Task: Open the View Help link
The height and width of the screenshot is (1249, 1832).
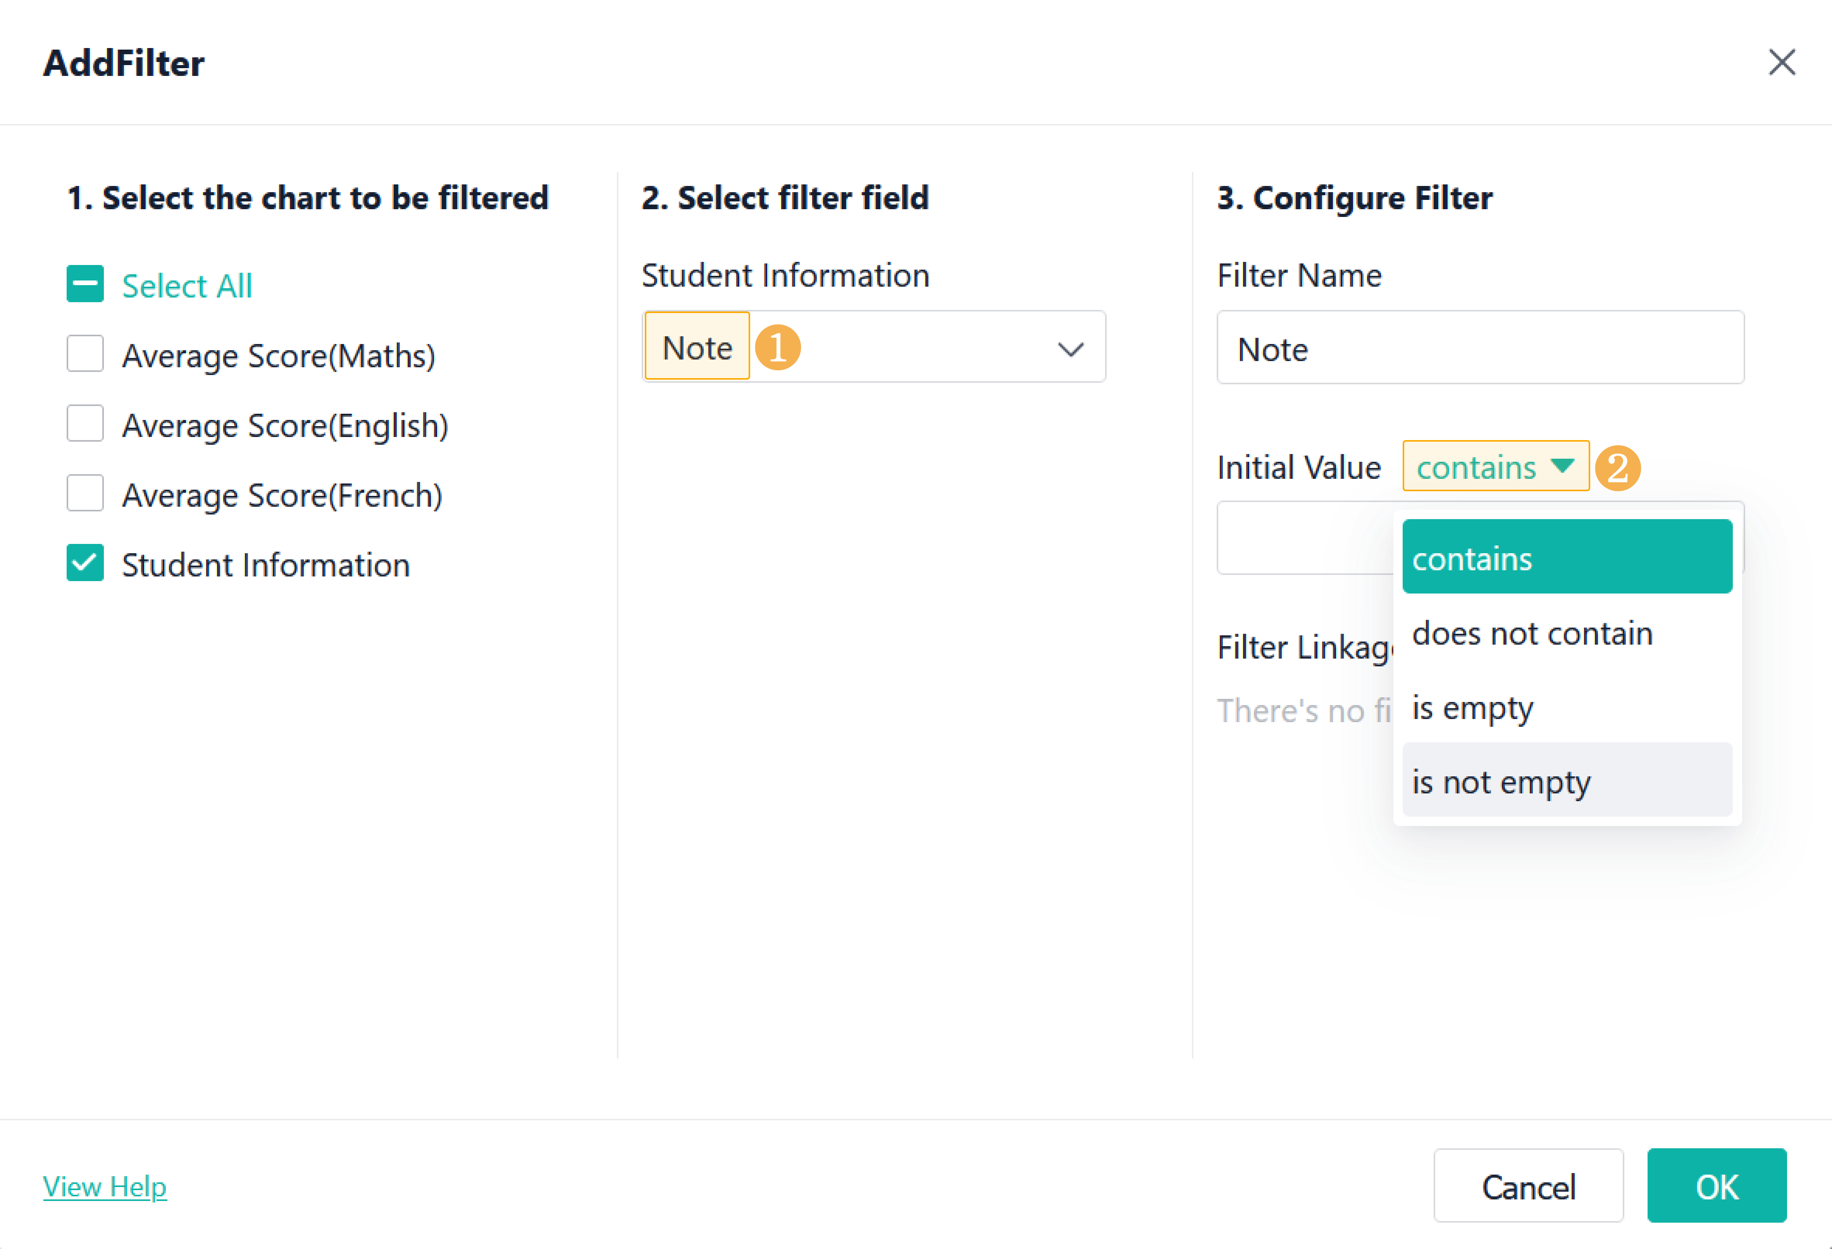Action: tap(105, 1186)
